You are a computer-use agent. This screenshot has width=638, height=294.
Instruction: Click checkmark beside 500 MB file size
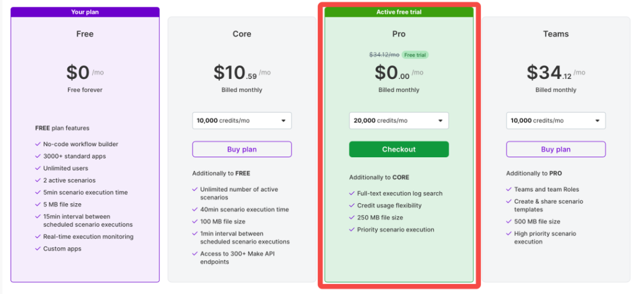[510, 222]
